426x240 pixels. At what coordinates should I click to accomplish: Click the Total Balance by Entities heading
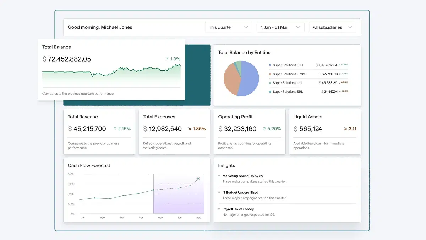[244, 53]
